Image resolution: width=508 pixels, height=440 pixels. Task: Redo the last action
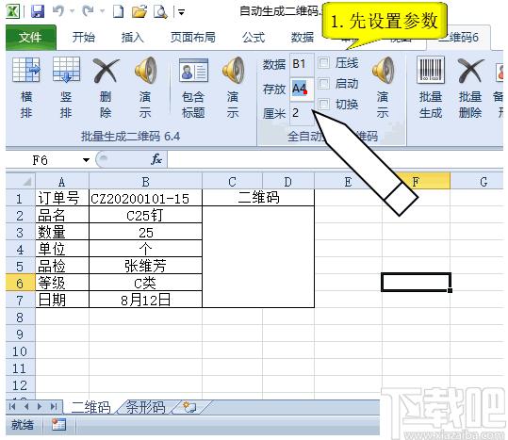pos(89,11)
